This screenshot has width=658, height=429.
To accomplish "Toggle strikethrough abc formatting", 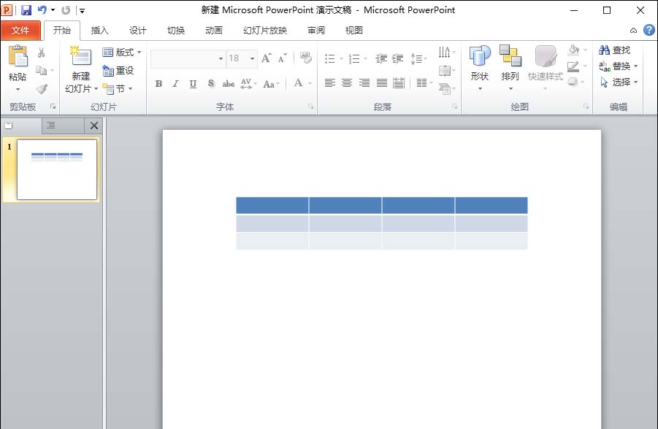I will (229, 83).
